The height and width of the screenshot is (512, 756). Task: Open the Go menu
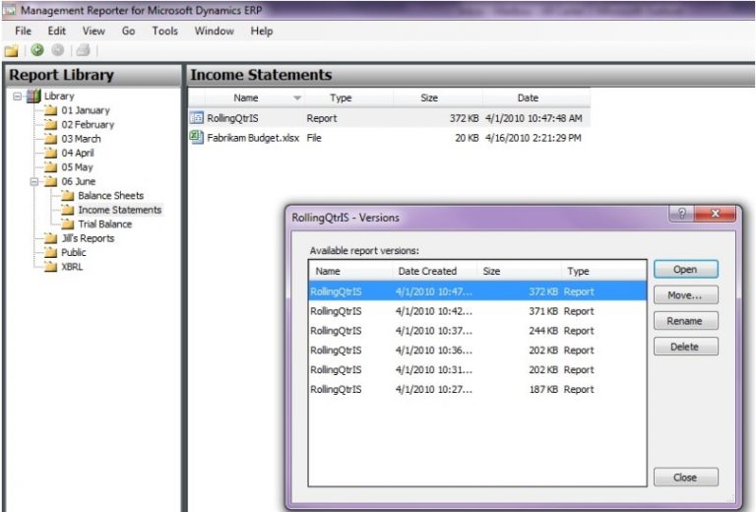128,31
